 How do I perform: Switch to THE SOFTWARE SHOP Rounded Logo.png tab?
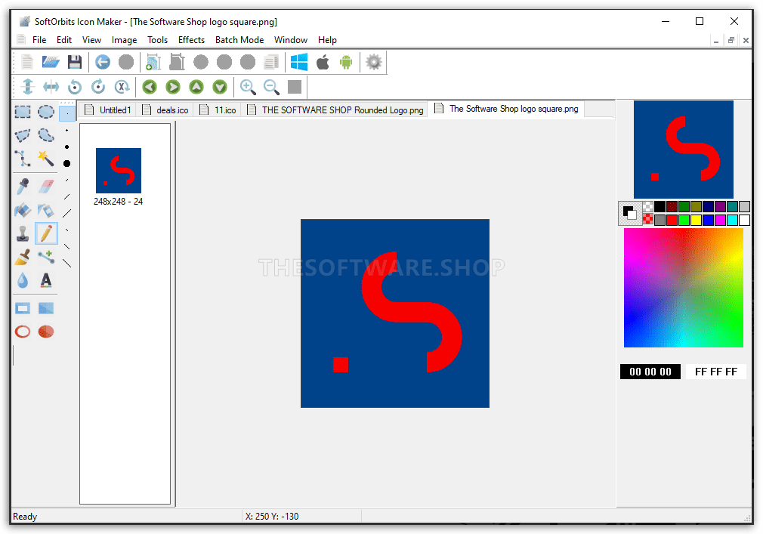[335, 110]
